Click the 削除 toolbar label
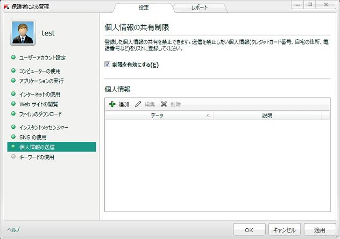This screenshot has height=239, width=340. tap(175, 104)
